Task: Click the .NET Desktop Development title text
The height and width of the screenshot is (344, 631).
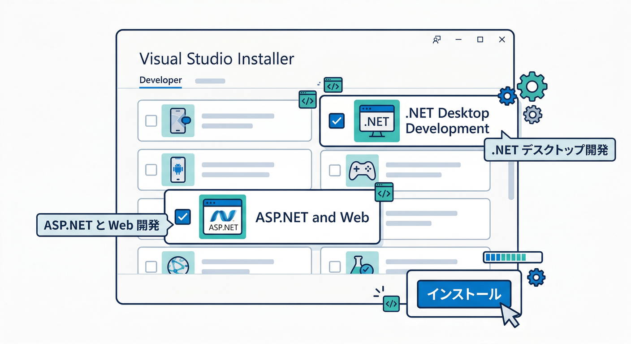Action: coord(447,121)
